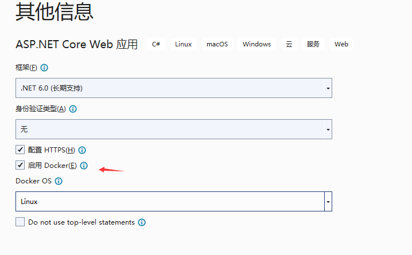Image resolution: width=412 pixels, height=255 pixels.
Task: Expand Docker OS dropdown arrow
Action: pyautogui.click(x=328, y=202)
